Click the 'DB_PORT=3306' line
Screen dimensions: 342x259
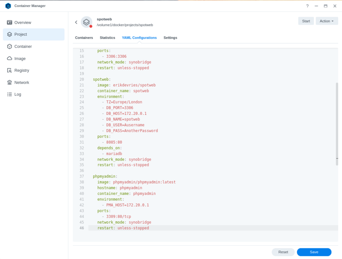tap(120, 108)
